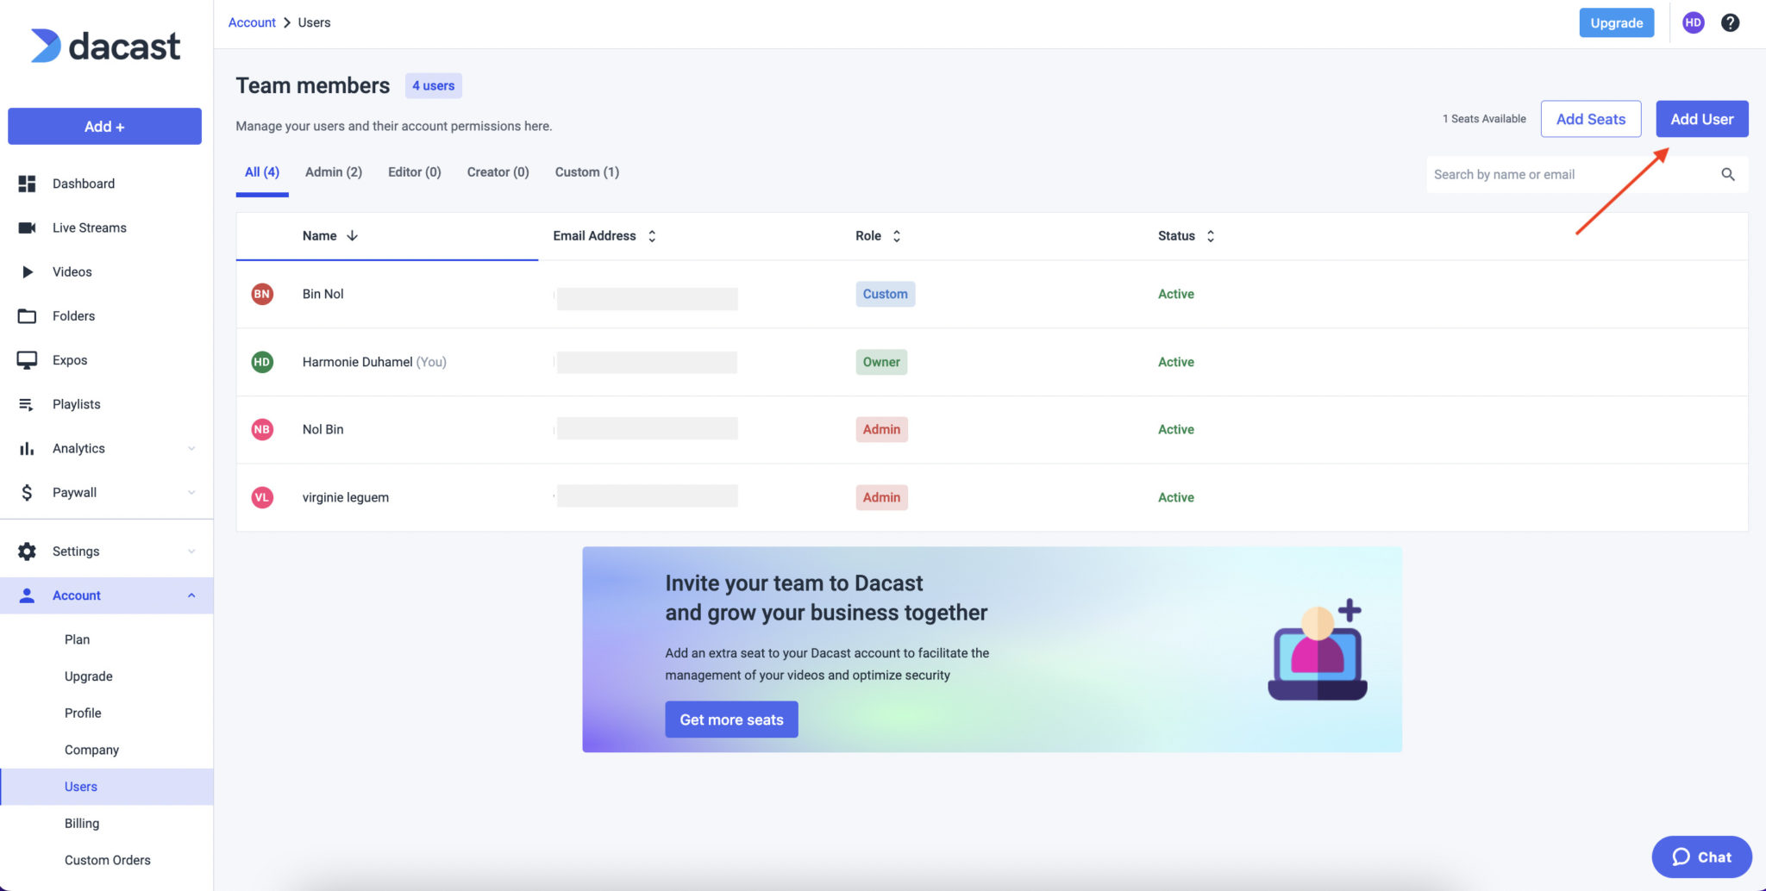
Task: Sort by Status column arrows
Action: tap(1211, 236)
